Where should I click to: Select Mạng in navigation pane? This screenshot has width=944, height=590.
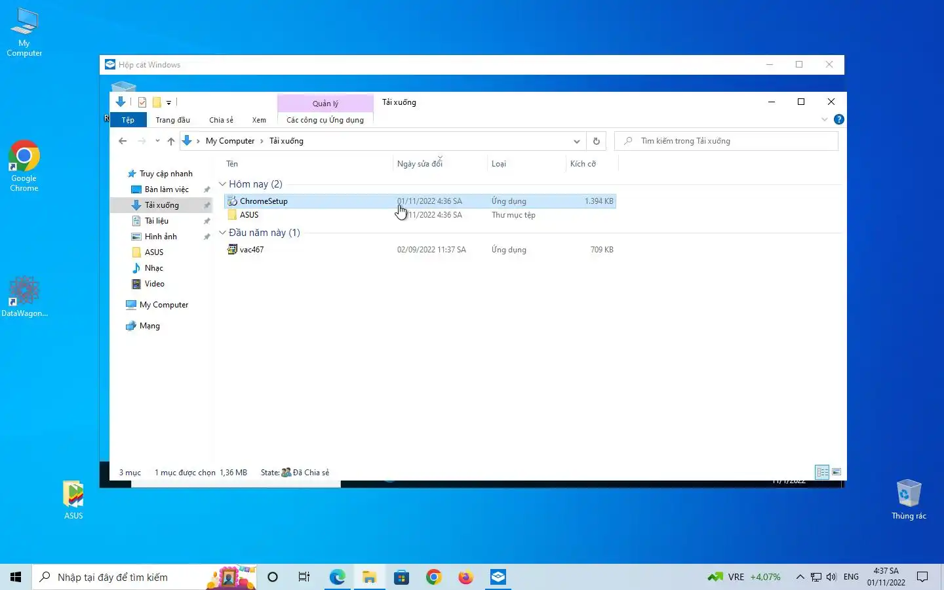[149, 326]
